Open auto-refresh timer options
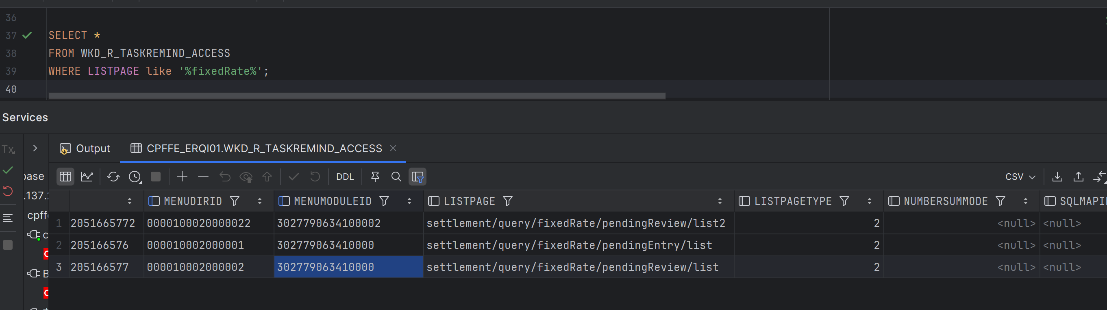Viewport: 1107px width, 310px height. 135,177
